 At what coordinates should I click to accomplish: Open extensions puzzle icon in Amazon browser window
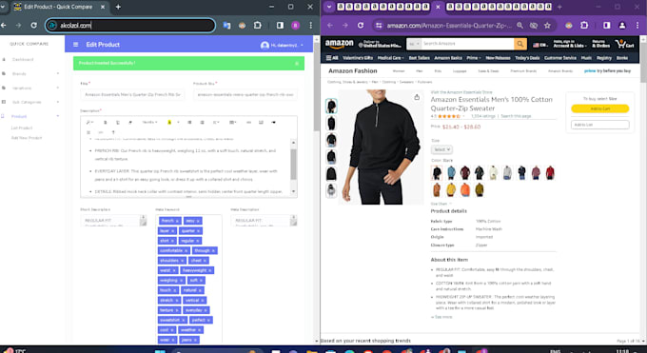pyautogui.click(x=584, y=26)
